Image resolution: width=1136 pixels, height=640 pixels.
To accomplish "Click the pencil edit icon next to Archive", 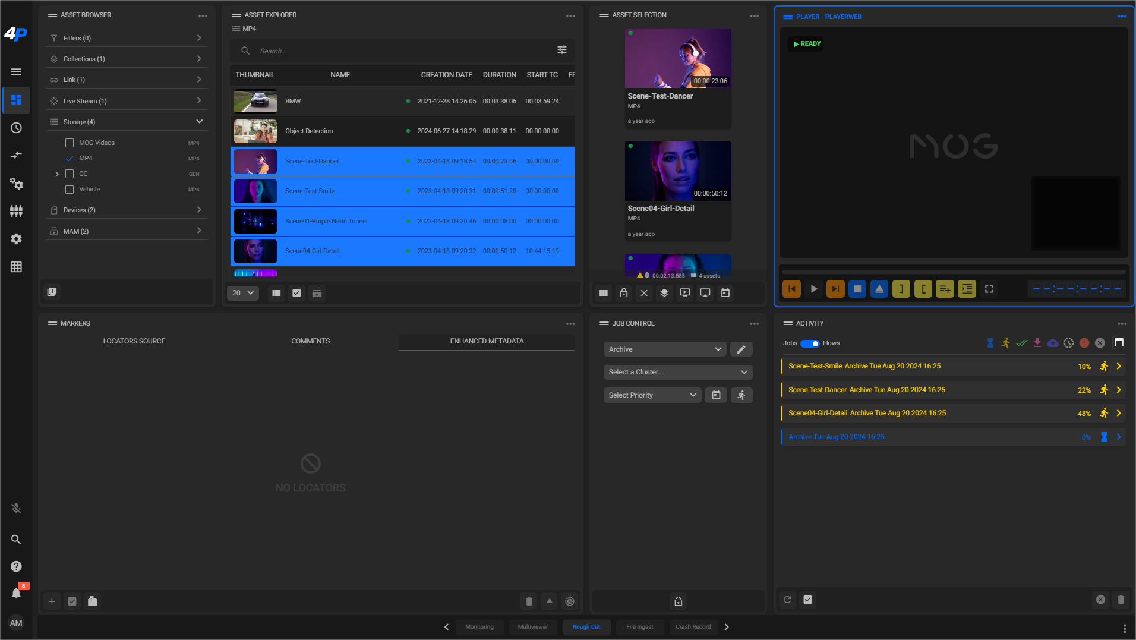I will point(741,349).
